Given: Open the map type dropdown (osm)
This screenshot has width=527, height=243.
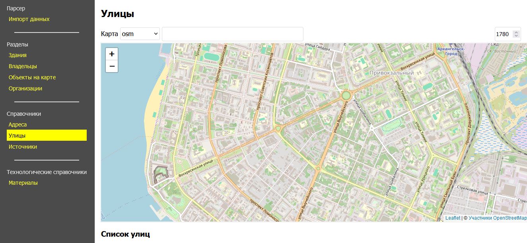Looking at the screenshot, I should (x=140, y=34).
